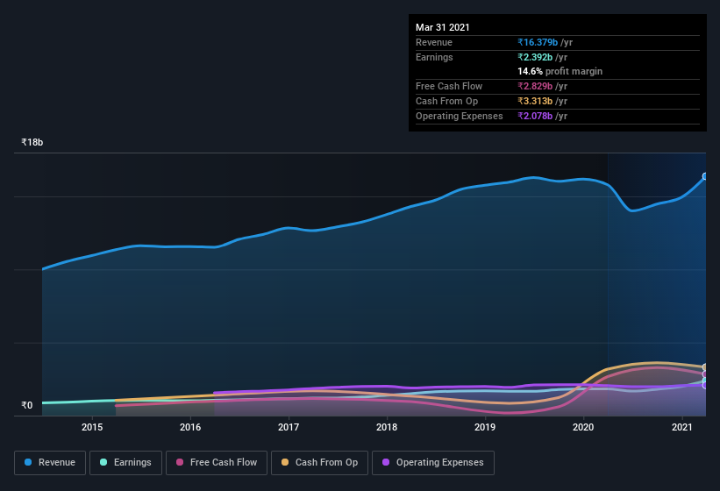
Task: Click the 2015 x-axis label
Action: [92, 427]
